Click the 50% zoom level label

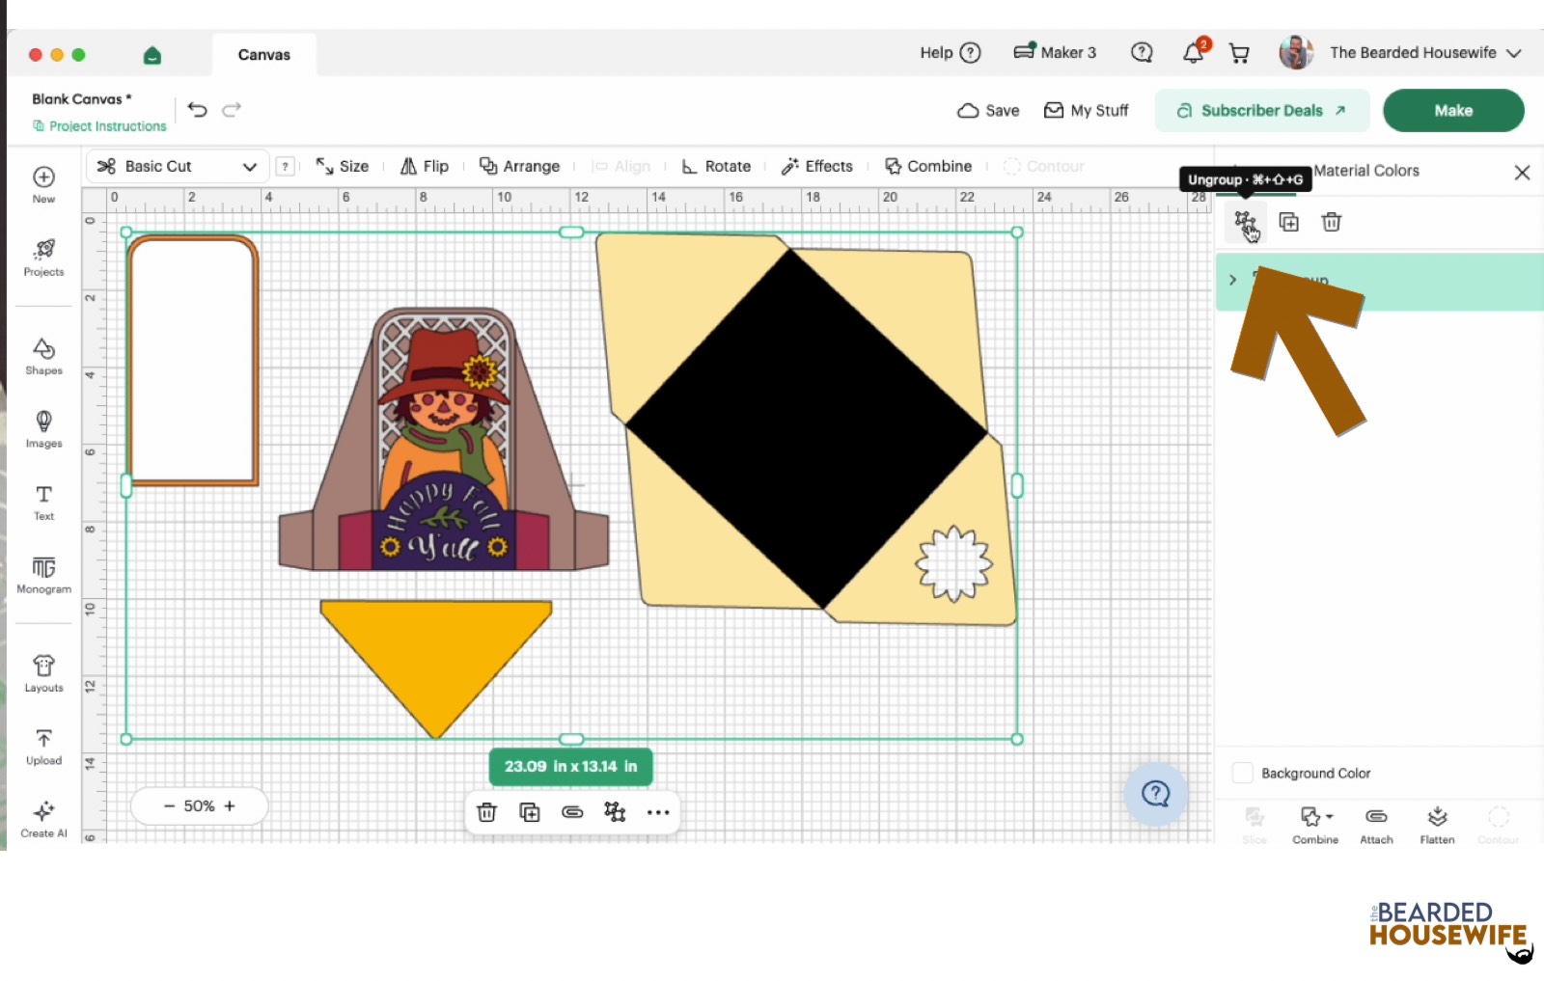(x=200, y=806)
